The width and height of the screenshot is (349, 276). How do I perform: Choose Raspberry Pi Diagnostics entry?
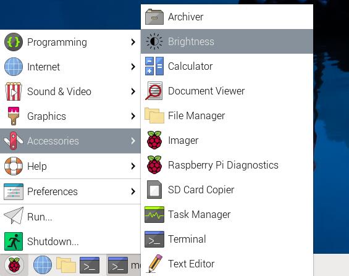(x=227, y=165)
